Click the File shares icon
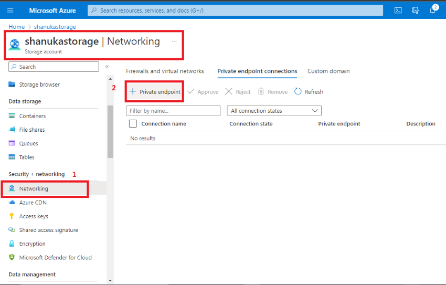Image resolution: width=446 pixels, height=285 pixels. [12, 130]
